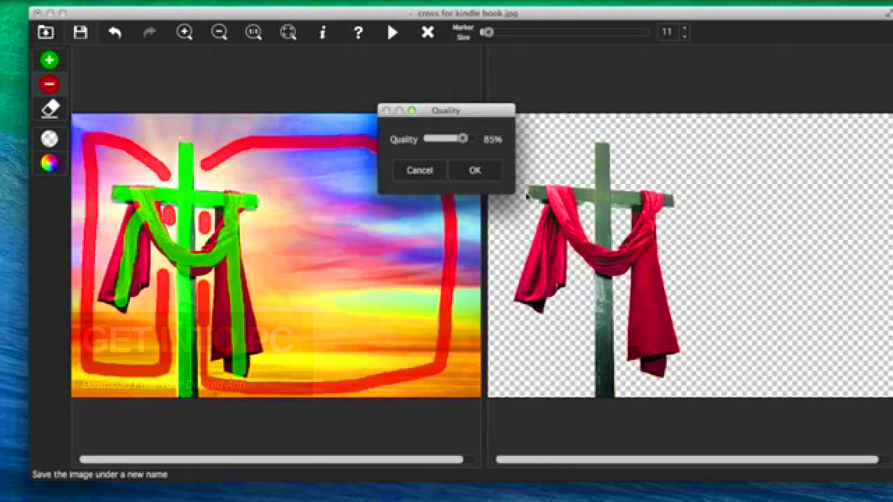Select the green foreground marker tool
This screenshot has height=502, width=893.
[49, 61]
